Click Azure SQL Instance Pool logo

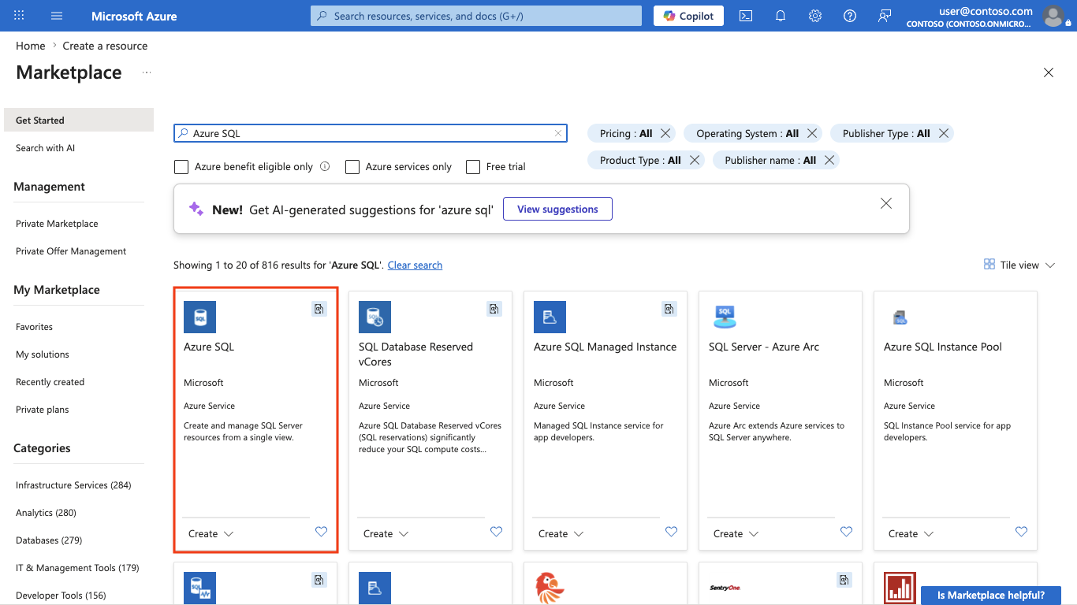(x=900, y=317)
